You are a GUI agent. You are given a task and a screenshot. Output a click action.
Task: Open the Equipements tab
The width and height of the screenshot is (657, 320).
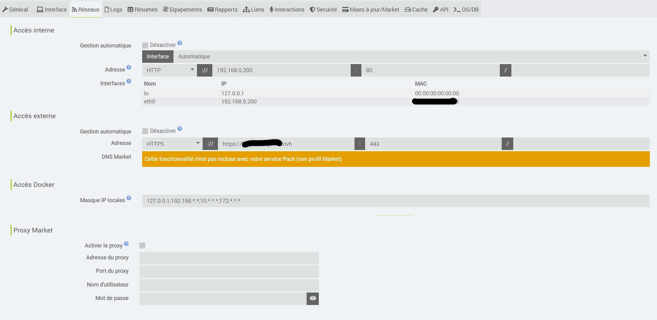182,9
